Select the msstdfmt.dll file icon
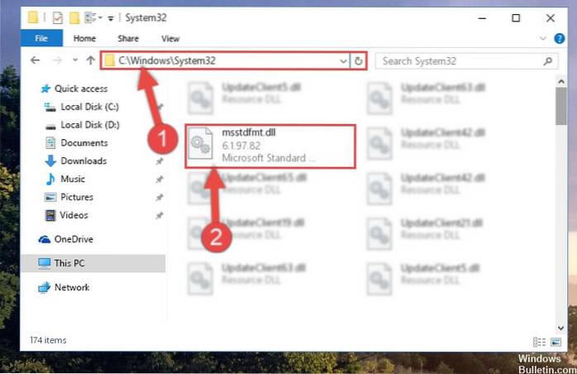Image resolution: width=577 pixels, height=374 pixels. point(200,146)
